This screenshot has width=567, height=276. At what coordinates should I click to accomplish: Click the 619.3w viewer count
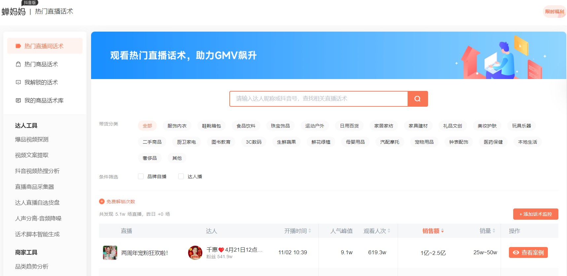tap(377, 252)
